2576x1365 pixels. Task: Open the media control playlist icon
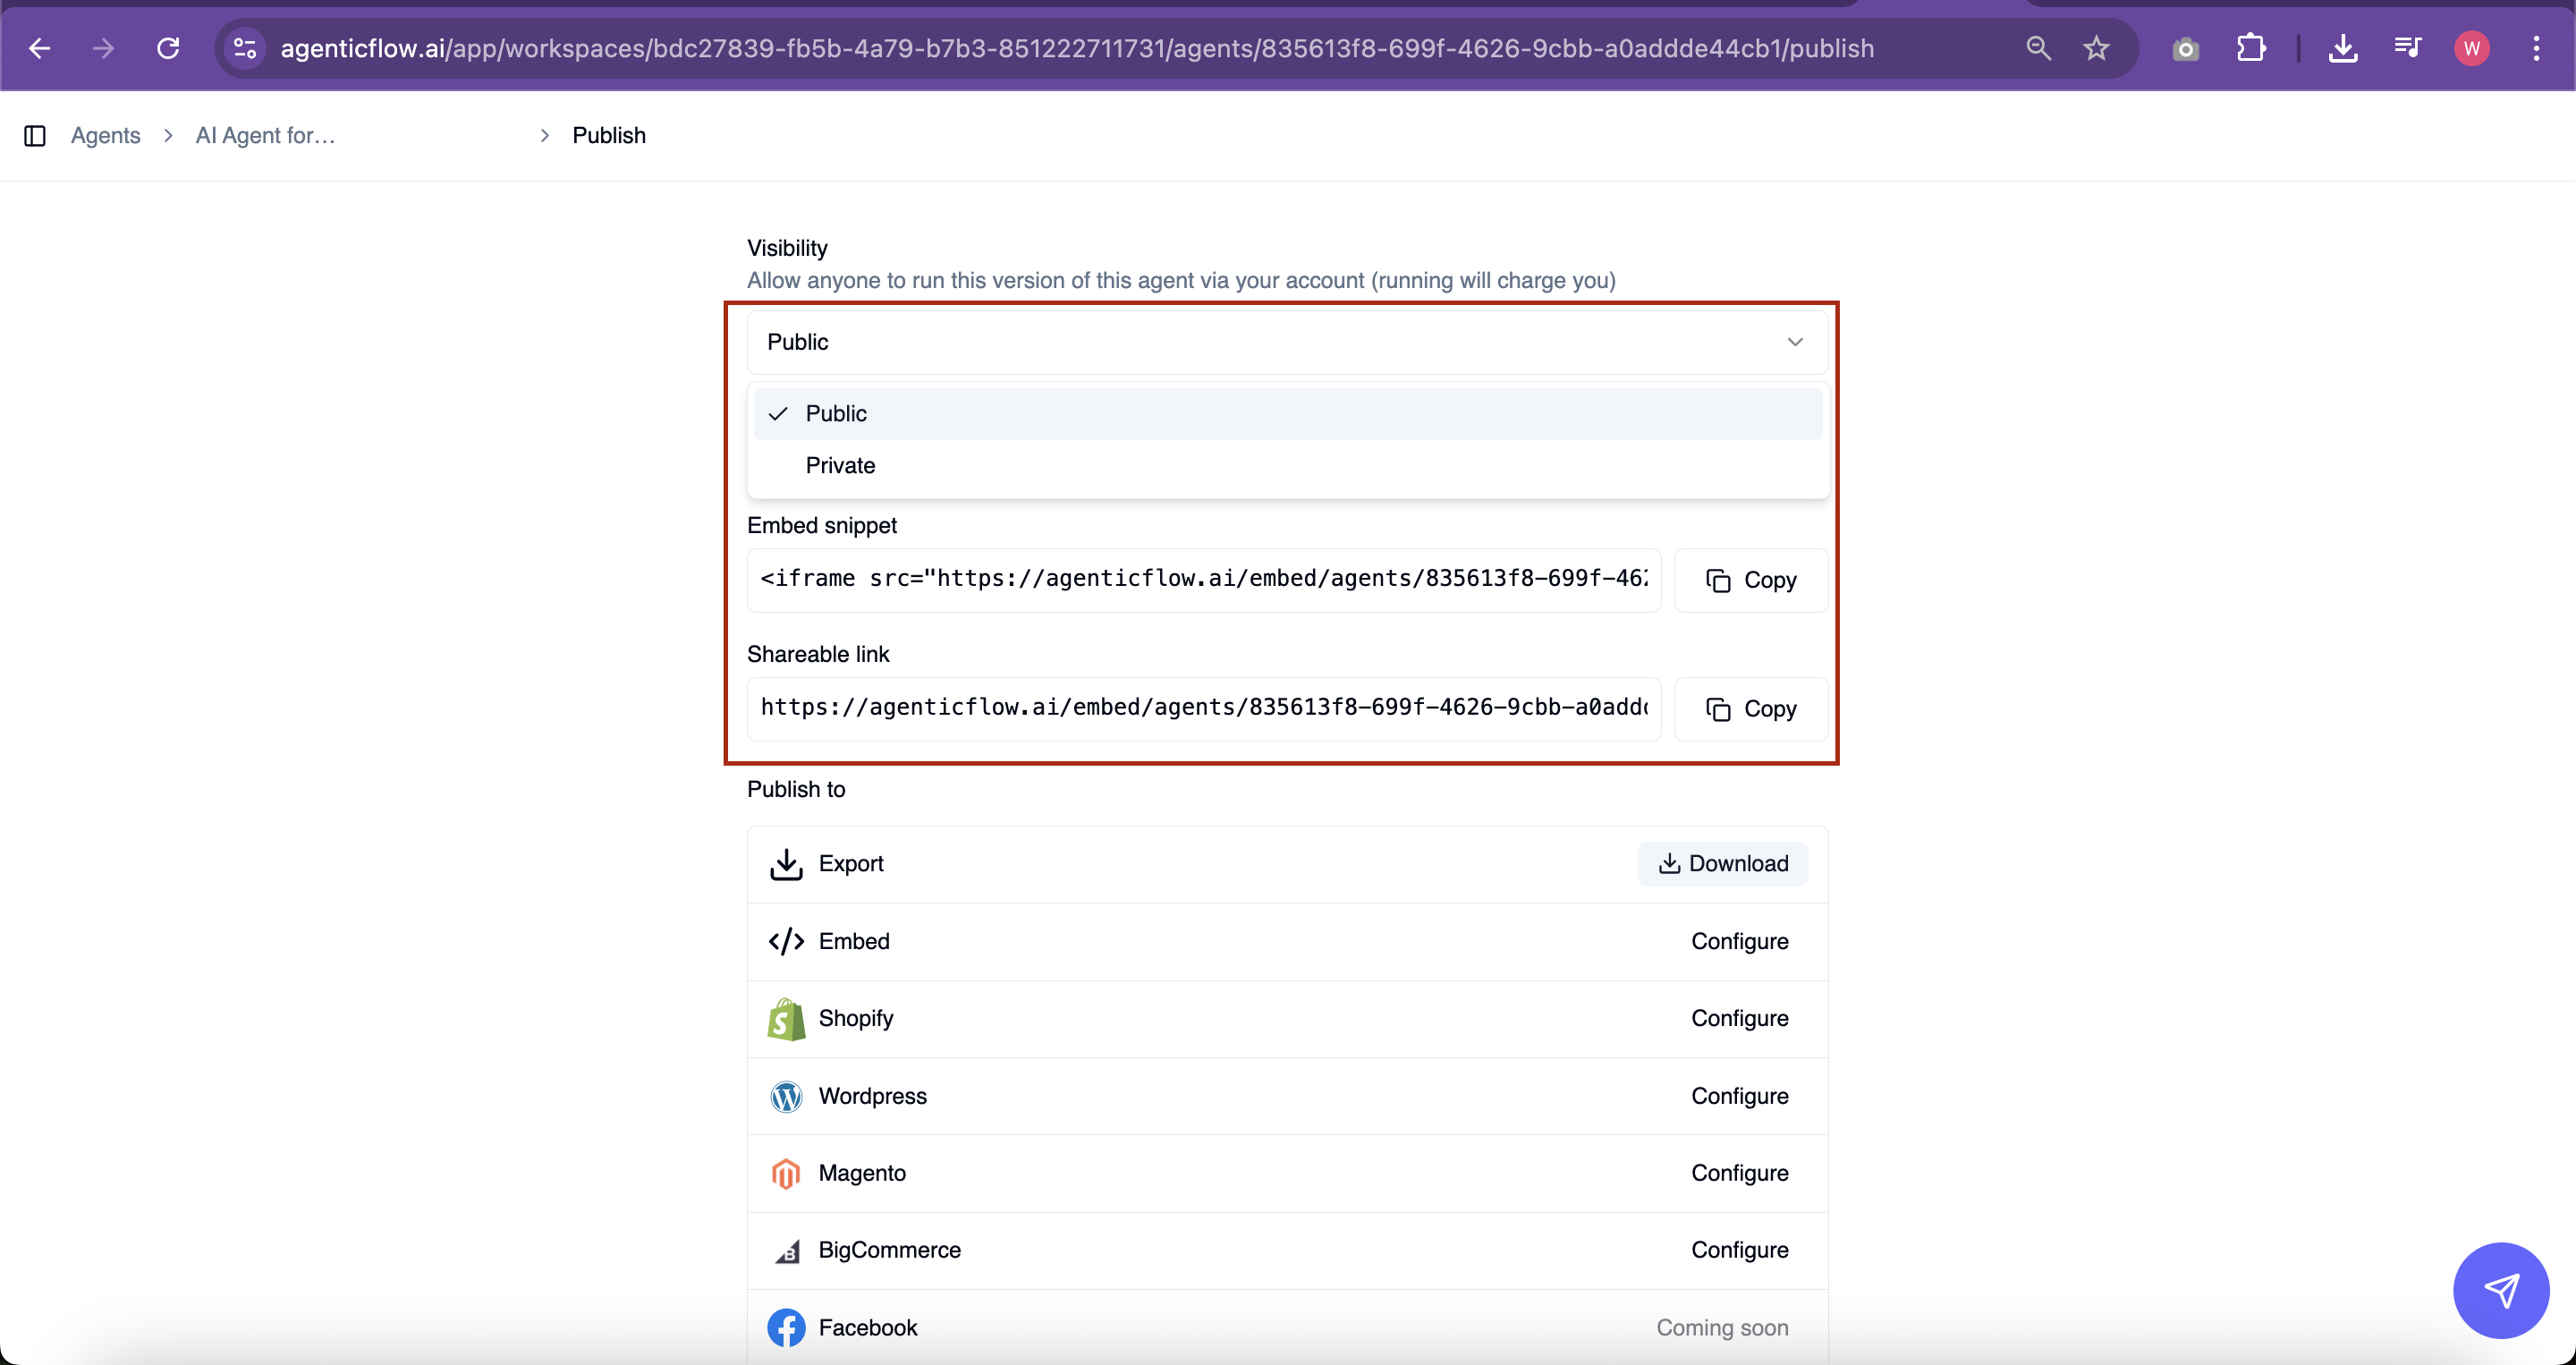point(2407,48)
